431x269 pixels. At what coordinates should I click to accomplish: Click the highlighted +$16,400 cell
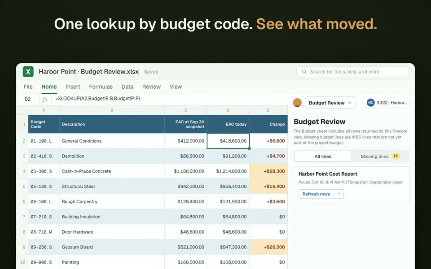(x=268, y=187)
